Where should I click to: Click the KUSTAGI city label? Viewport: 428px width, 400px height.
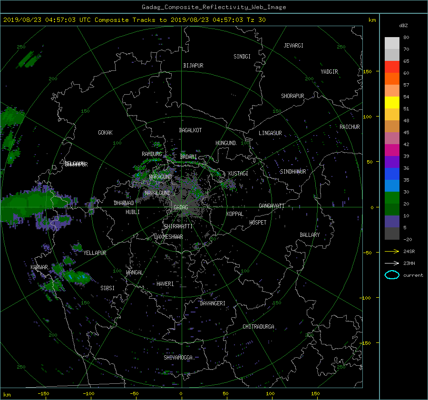pos(238,174)
